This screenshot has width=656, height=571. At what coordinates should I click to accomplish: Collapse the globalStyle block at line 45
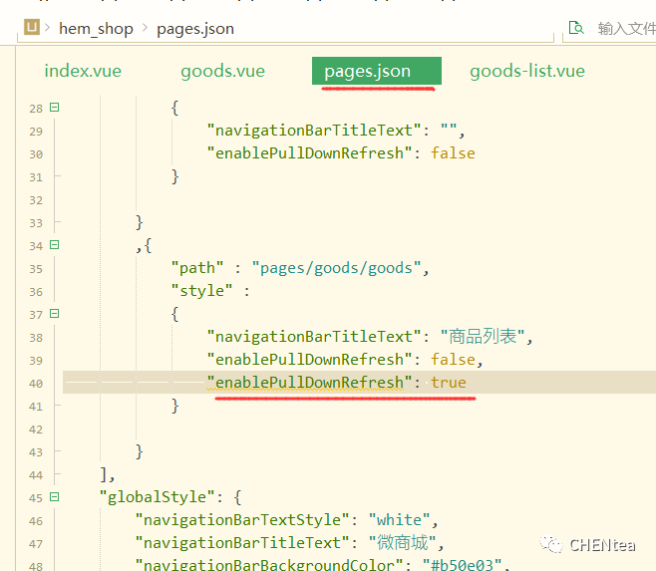54,497
